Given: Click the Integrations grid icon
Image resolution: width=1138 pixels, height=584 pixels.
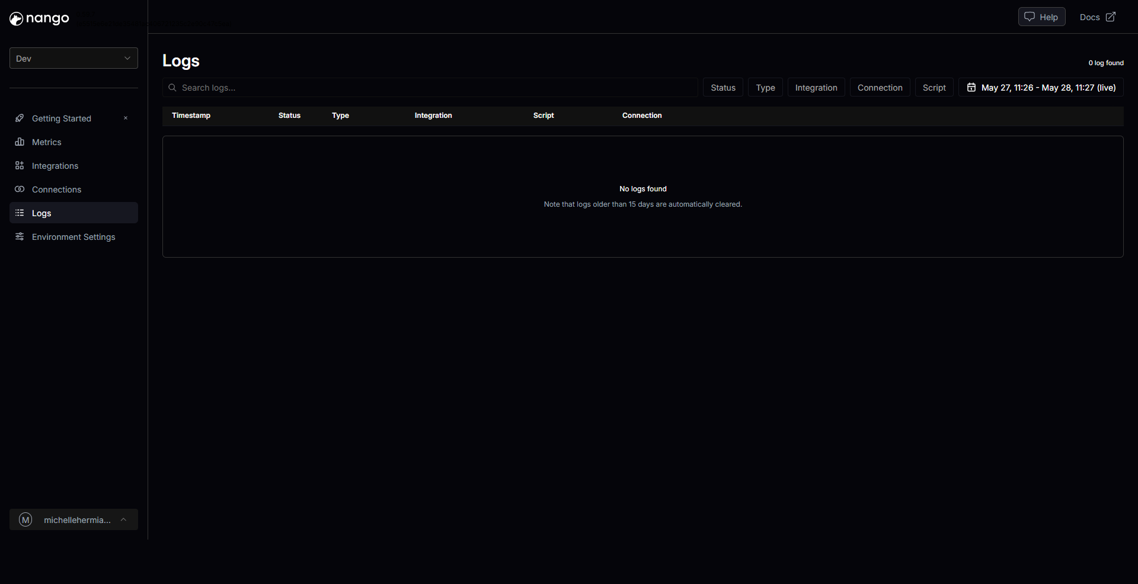Looking at the screenshot, I should pos(20,165).
